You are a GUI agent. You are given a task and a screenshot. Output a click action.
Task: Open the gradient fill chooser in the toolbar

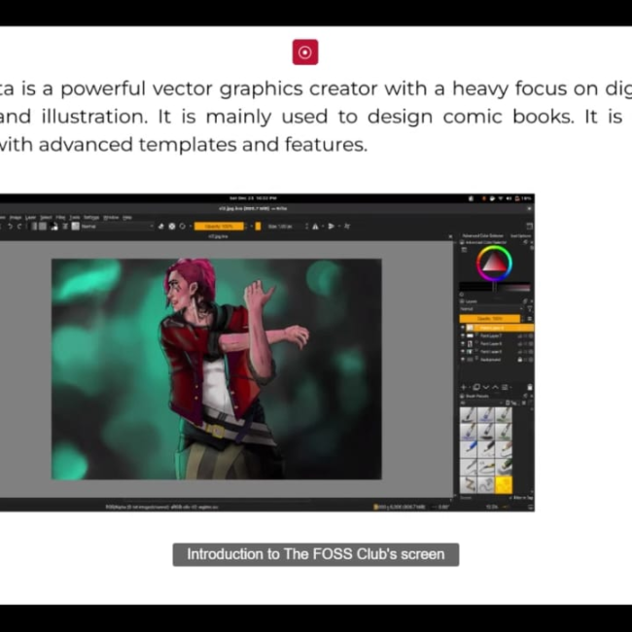[34, 227]
